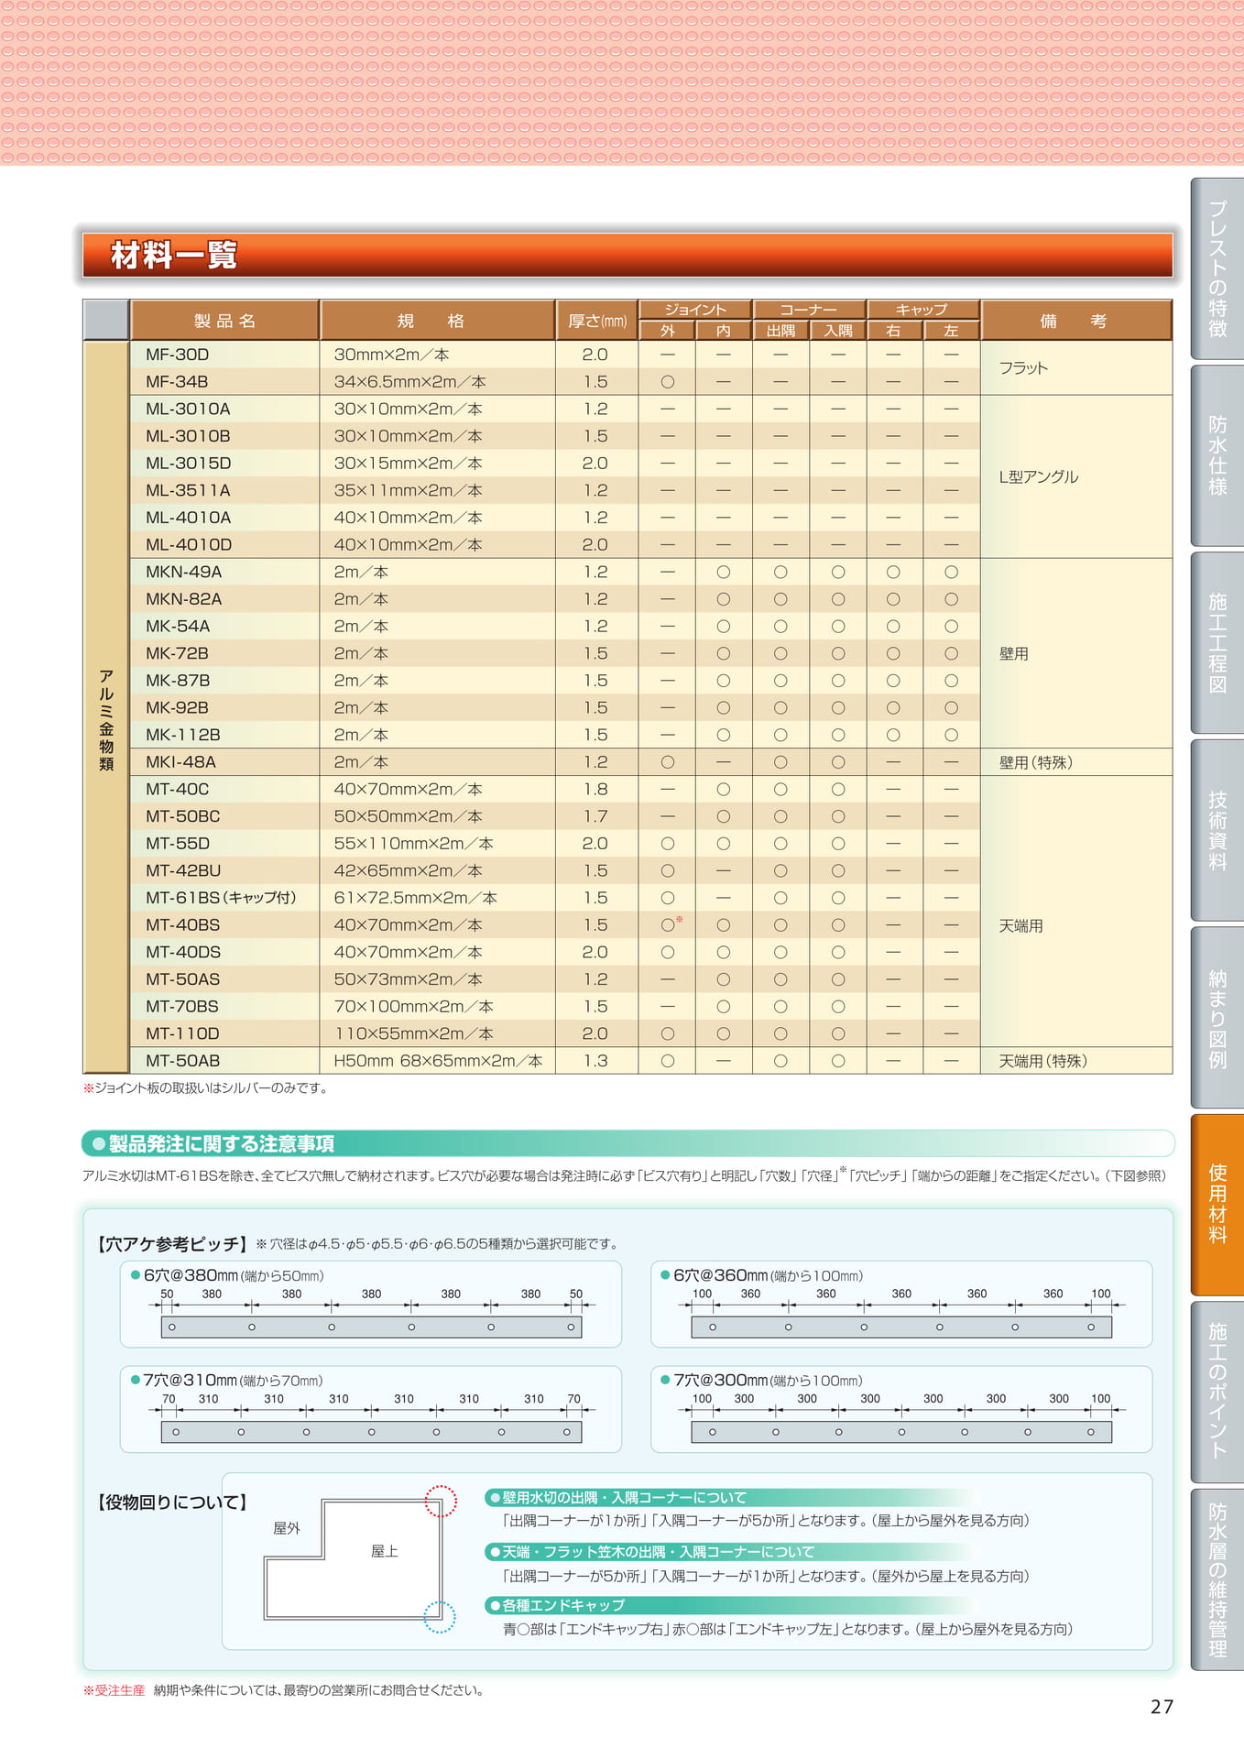Click the 厚さ(mm) column header
This screenshot has height=1759, width=1244.
click(x=596, y=321)
